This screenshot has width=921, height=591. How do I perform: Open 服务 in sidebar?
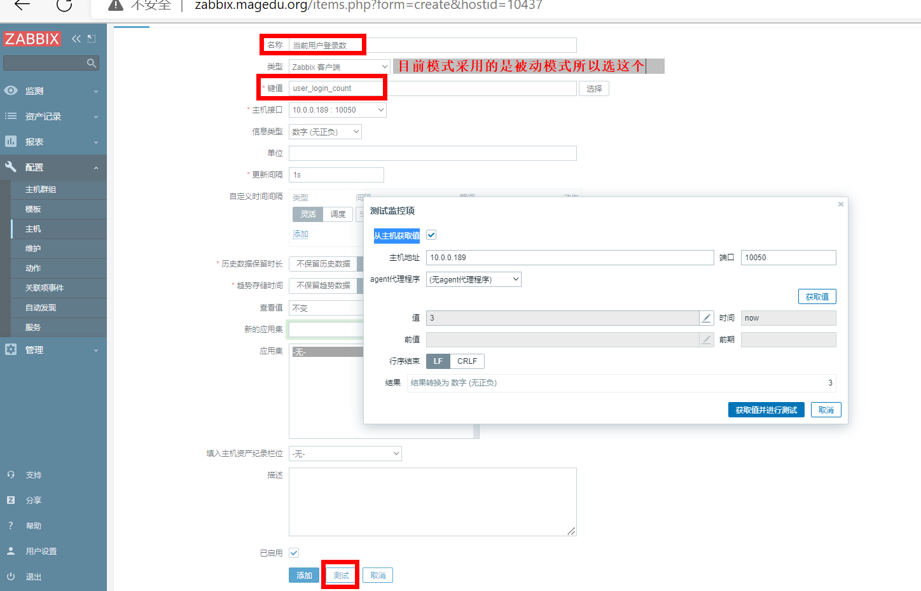tap(33, 328)
